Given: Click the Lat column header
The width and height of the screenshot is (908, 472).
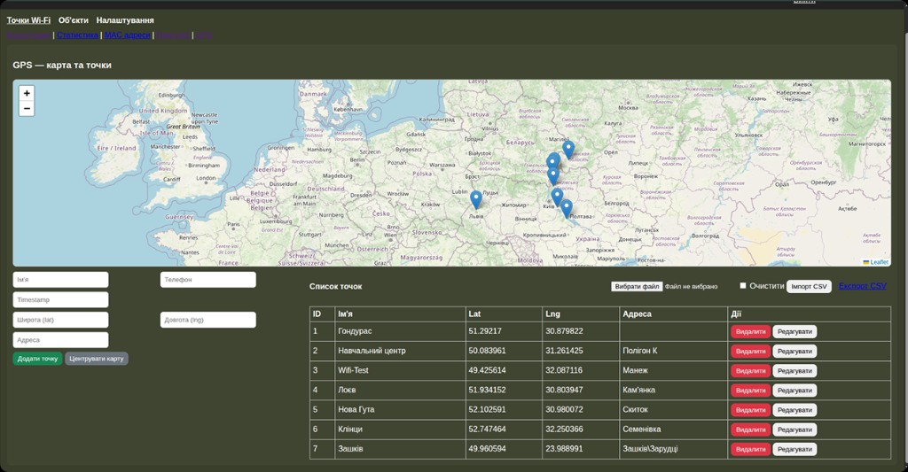Looking at the screenshot, I should 504,314.
